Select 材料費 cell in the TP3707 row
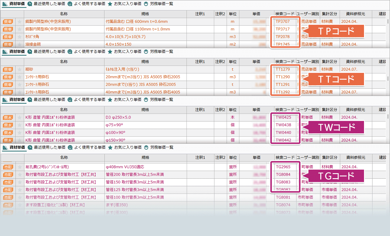Image resolution: width=390 pixels, height=236 pixels. coord(329,22)
